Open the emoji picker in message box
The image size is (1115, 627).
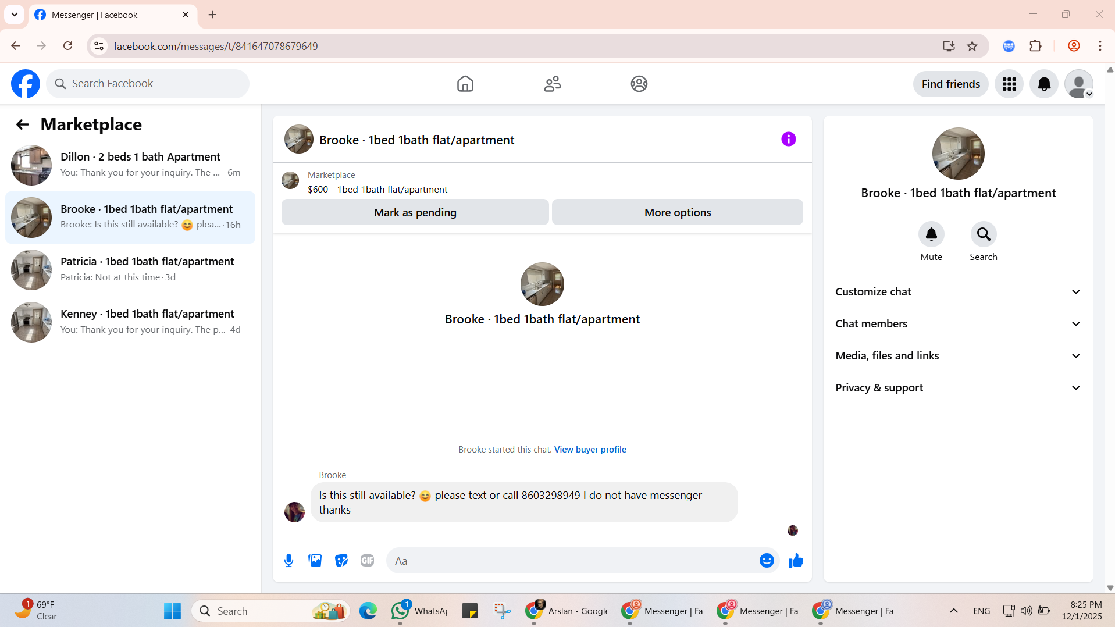(767, 561)
